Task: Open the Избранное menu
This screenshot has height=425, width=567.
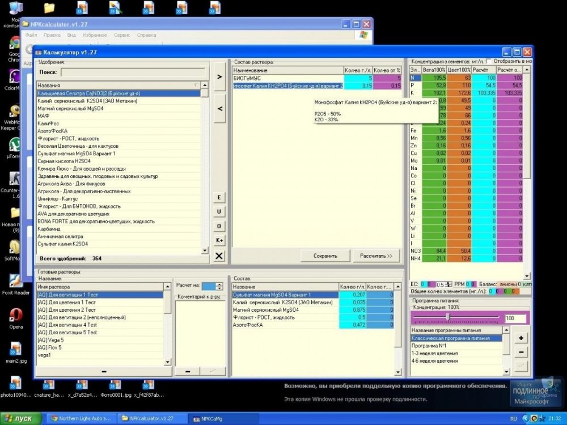Action: tap(94, 35)
